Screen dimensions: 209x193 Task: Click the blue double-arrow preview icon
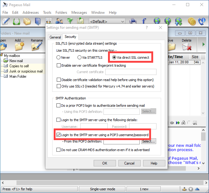pyautogui.click(x=178, y=123)
